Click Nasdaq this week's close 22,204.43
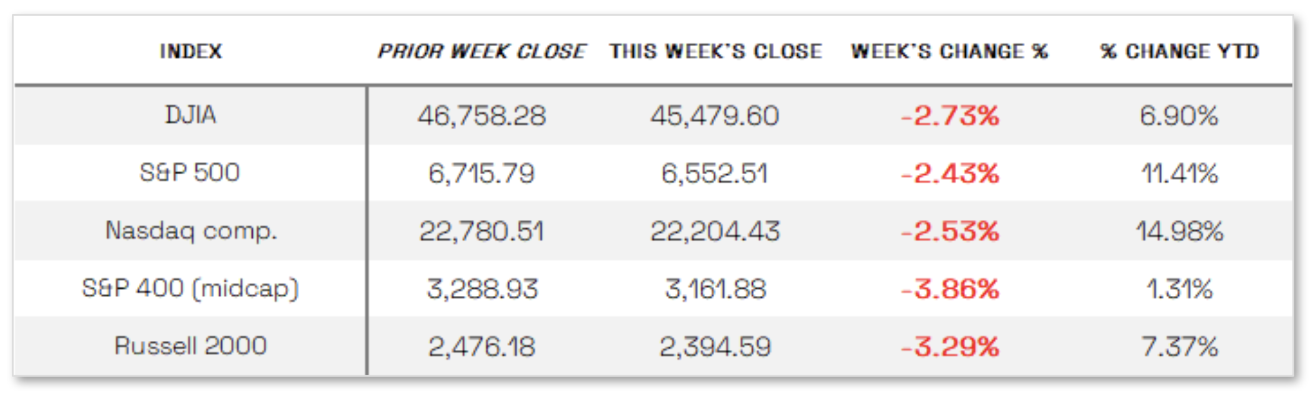This screenshot has width=1311, height=396. click(x=715, y=231)
